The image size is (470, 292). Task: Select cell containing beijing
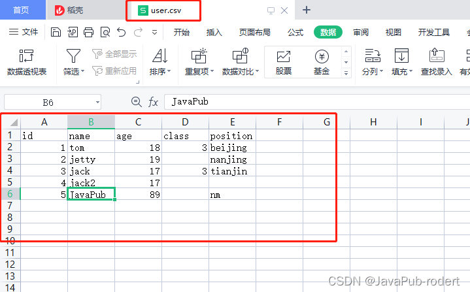click(x=232, y=148)
